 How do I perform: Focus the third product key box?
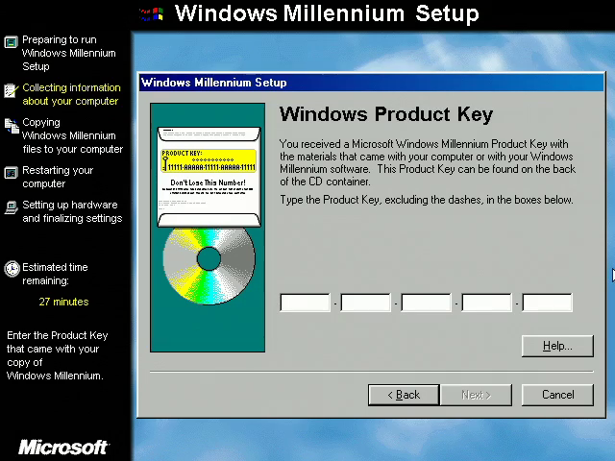coord(427,303)
